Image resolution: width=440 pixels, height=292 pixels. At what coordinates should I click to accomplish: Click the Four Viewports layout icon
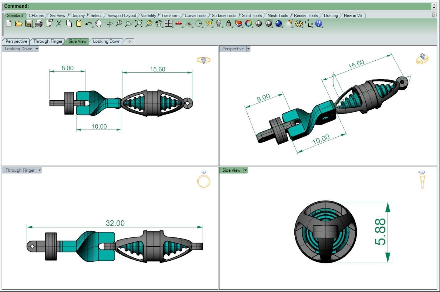(x=168, y=24)
